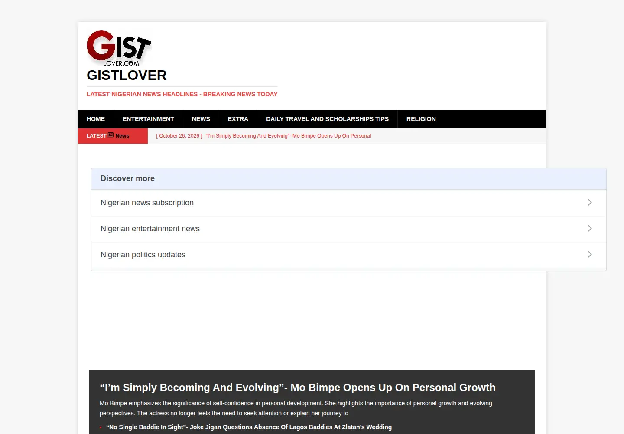Viewport: 624px width, 434px height.
Task: Open Joke Jigan Lagos Baddies article link
Action: (249, 427)
